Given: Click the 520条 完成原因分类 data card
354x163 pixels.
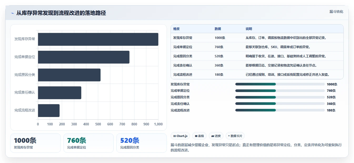Looking at the screenshot, I should pyautogui.click(x=142, y=143).
